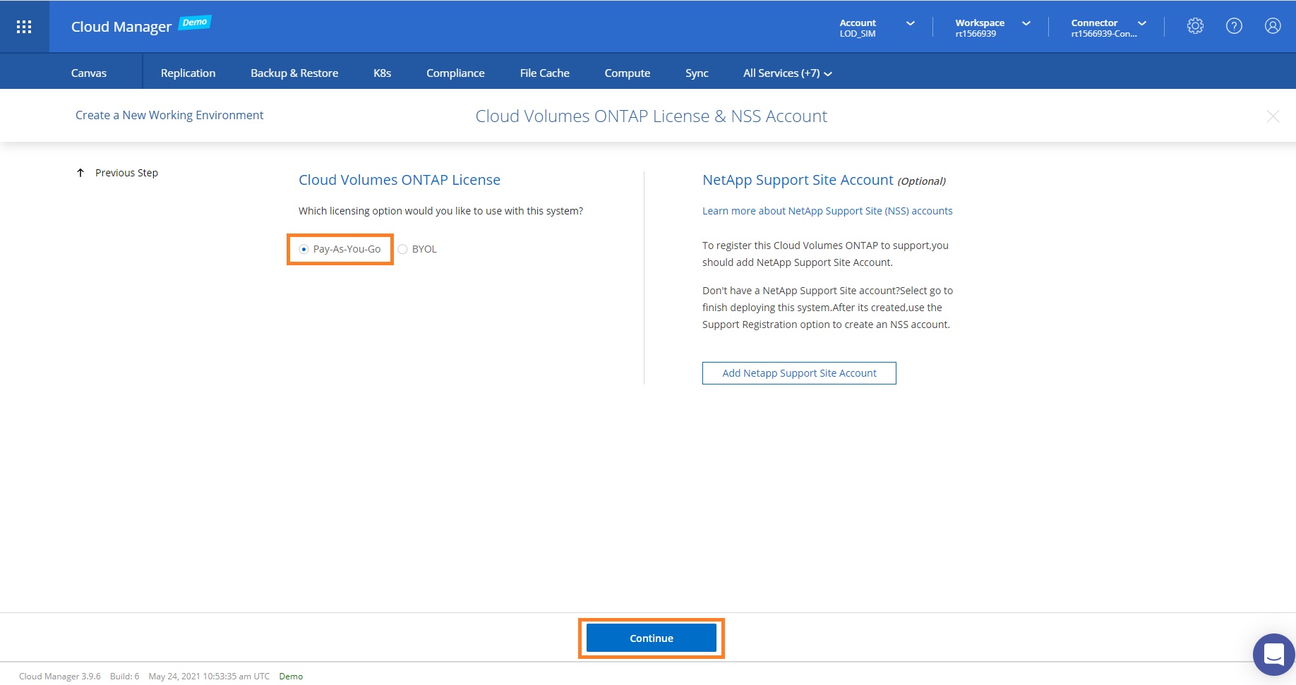Choose the BYOL licensing radio button
Image resolution: width=1296 pixels, height=685 pixels.
point(403,249)
